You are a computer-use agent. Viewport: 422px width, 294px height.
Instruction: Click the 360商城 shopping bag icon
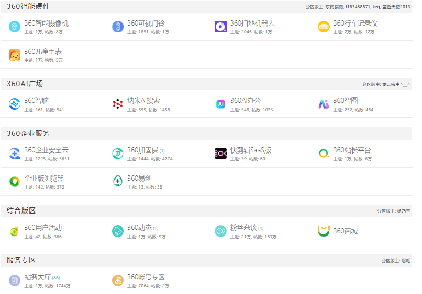pos(324,231)
